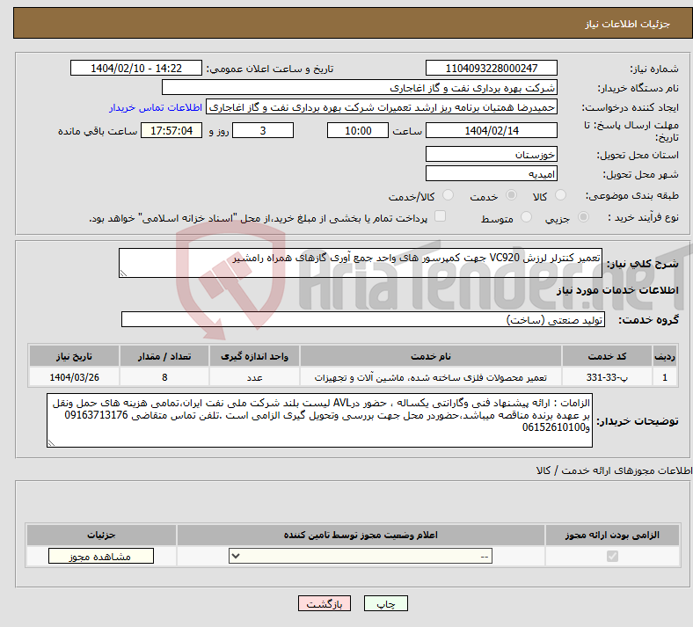Click the general description text area
This screenshot has height=627, width=693.
(361, 263)
